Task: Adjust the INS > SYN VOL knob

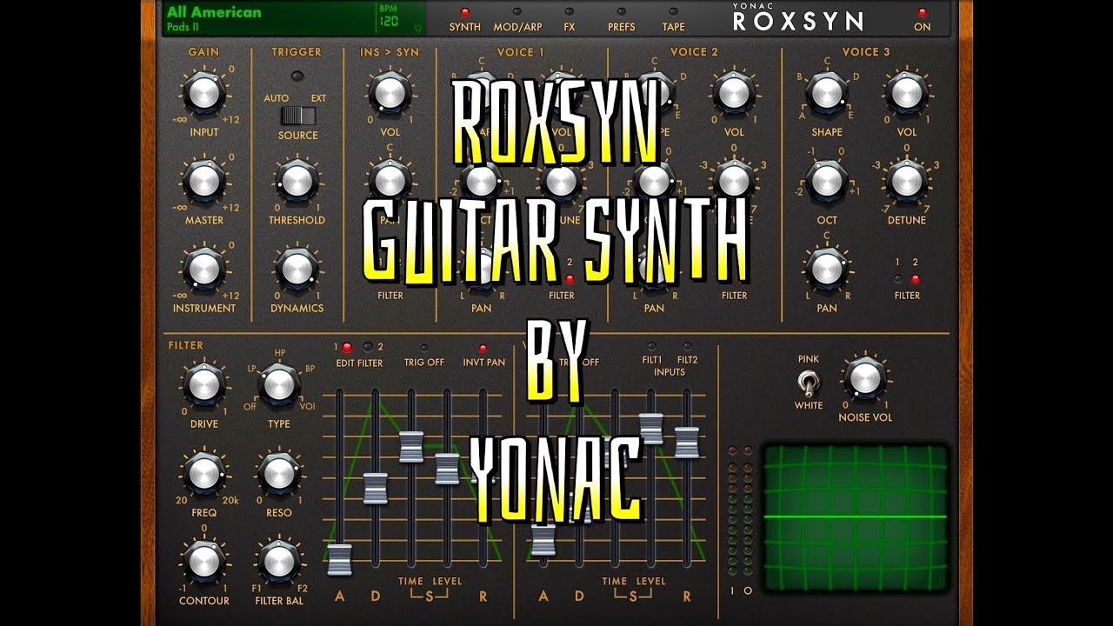Action: click(390, 92)
